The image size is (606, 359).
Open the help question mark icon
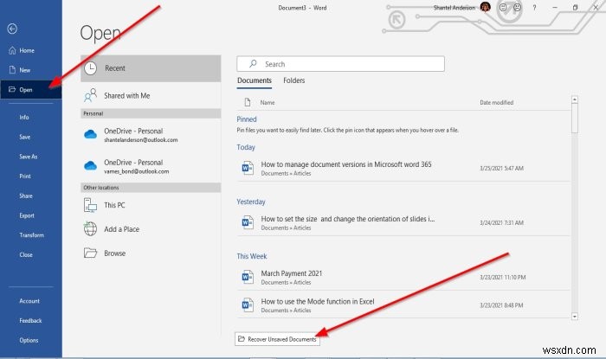[x=534, y=8]
